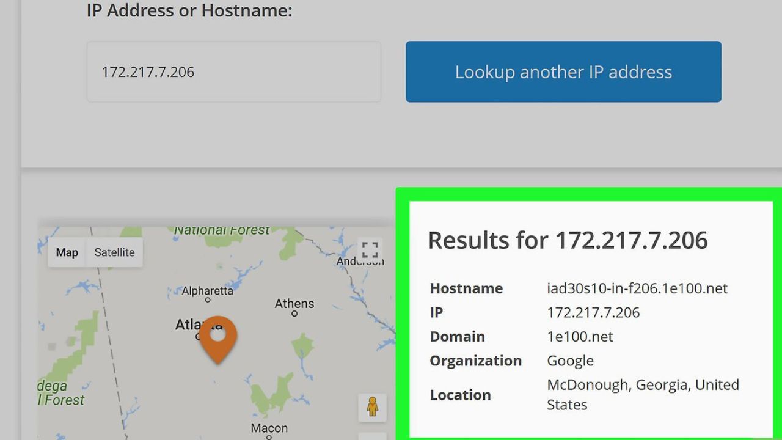The height and width of the screenshot is (440, 782).
Task: Click the Macon city label on map
Action: pyautogui.click(x=269, y=428)
